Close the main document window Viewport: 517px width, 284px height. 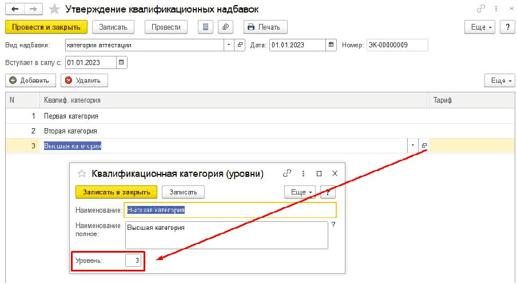(x=511, y=9)
